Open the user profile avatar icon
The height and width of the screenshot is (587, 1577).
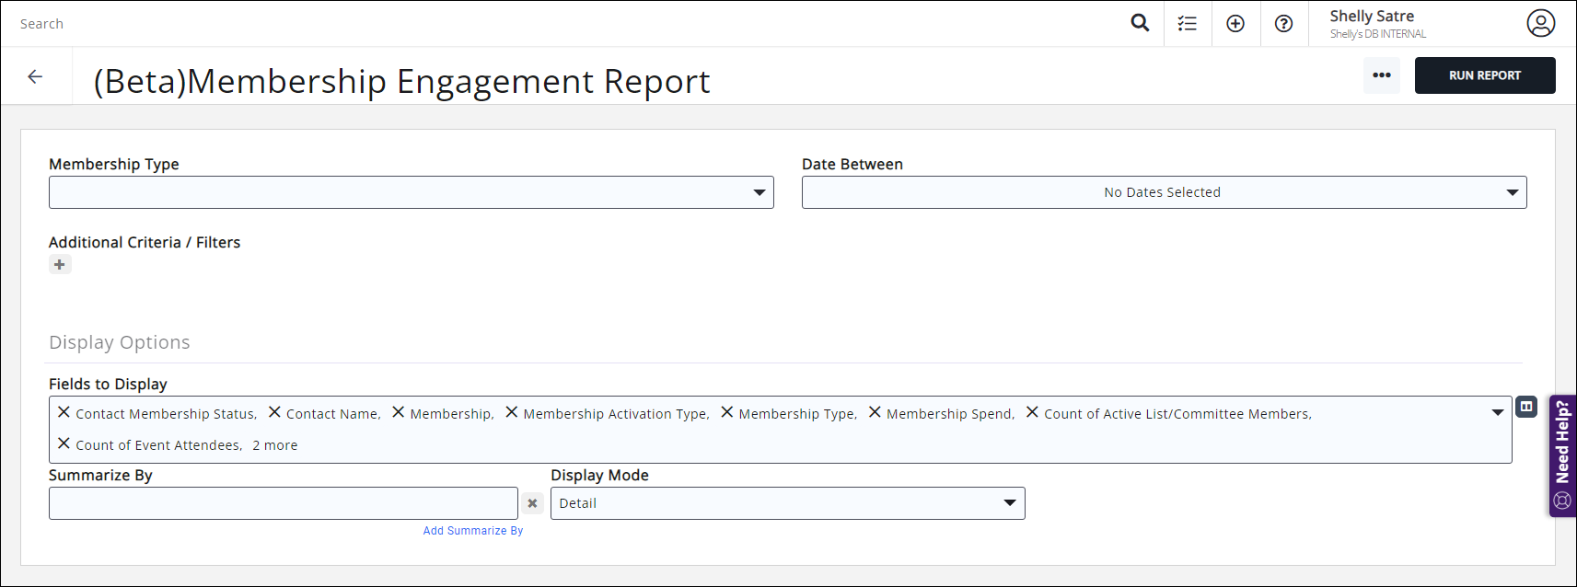coord(1541,23)
